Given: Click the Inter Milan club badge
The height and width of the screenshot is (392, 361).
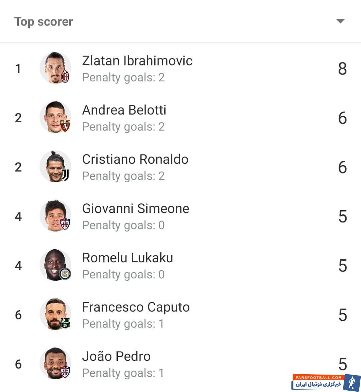Looking at the screenshot, I should coord(65,274).
